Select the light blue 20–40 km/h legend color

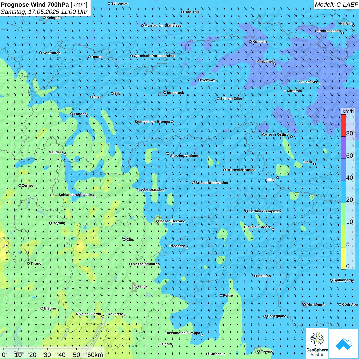(343, 192)
